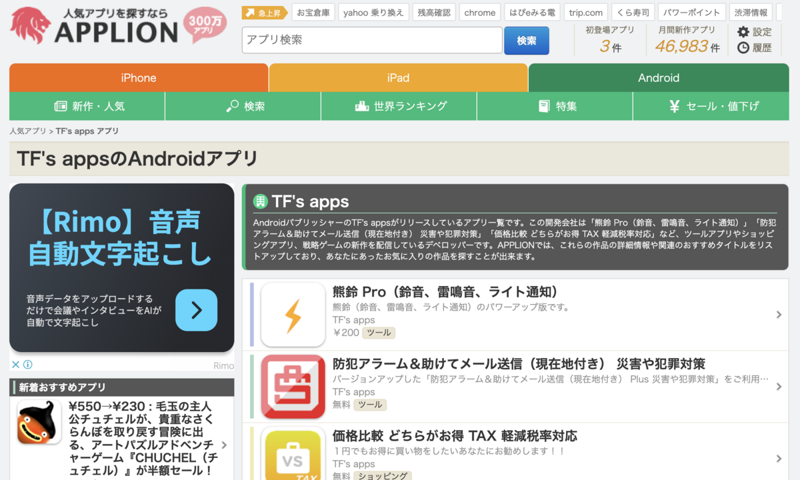The width and height of the screenshot is (800, 480).
Task: Open 熊鈴 Pro（鈴音、雷鳴音、ライト通知） title
Action: 445,292
